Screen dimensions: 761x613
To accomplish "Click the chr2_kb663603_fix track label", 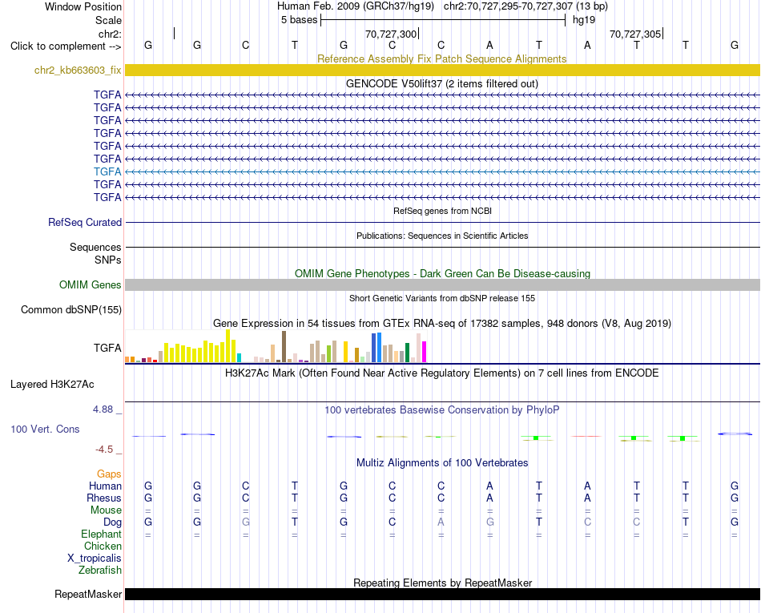I will tap(78, 70).
